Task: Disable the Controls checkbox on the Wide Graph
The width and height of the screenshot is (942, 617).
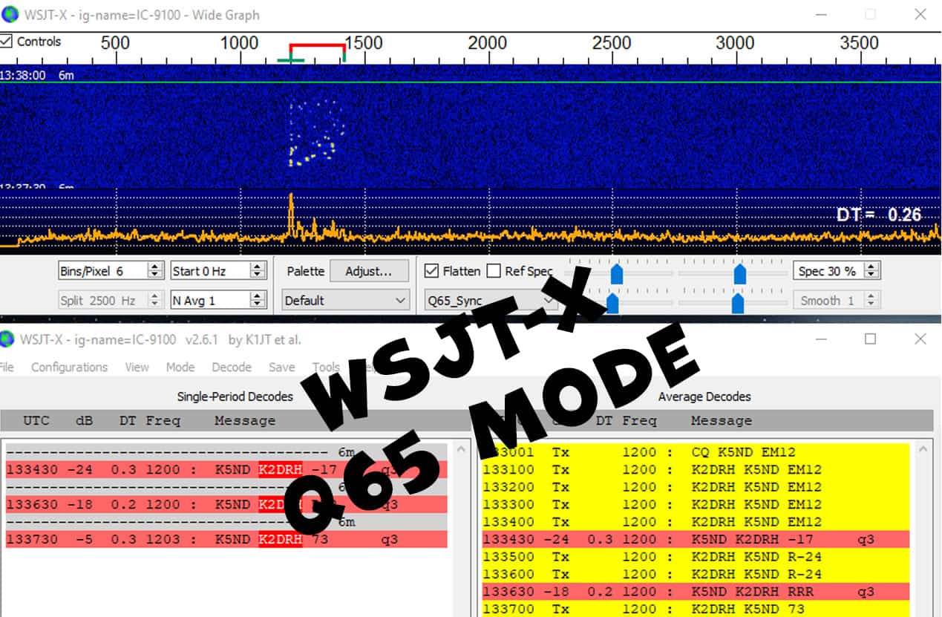Action: pos(9,41)
